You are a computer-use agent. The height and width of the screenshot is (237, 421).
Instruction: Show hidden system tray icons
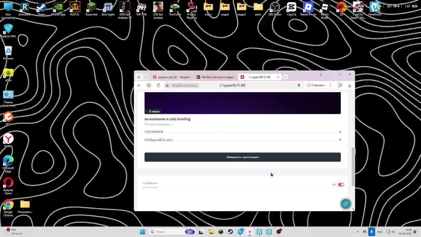point(358,232)
